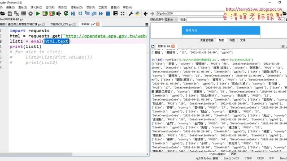Switch to the 未命名1.py editor tab

(88, 24)
